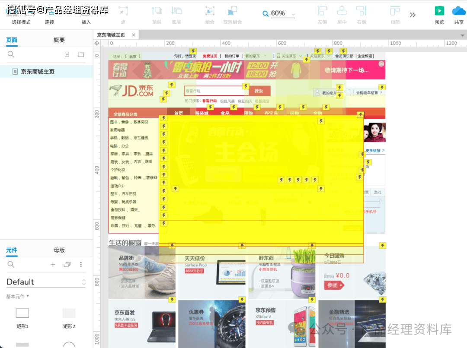Open the 插入 insert tool

[x=86, y=16]
